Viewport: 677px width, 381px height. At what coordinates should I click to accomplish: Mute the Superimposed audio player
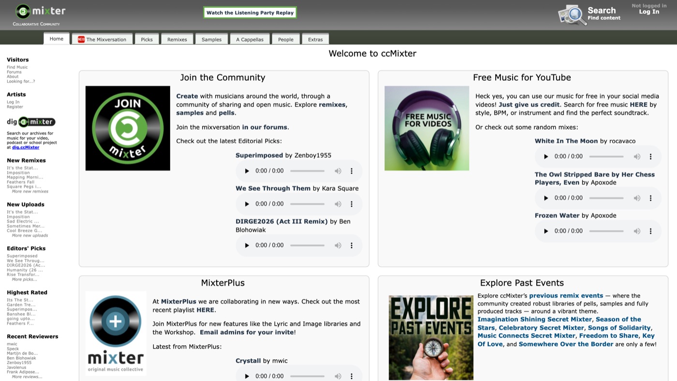pyautogui.click(x=338, y=171)
